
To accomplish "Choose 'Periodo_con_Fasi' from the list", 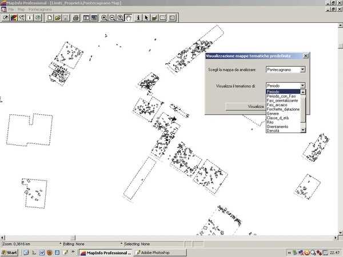I will point(281,96).
